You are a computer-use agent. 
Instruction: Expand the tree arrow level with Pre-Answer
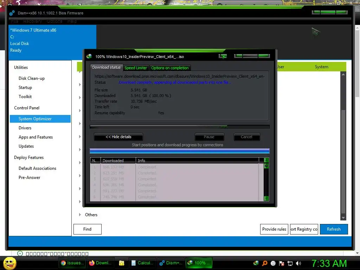[x=80, y=176]
